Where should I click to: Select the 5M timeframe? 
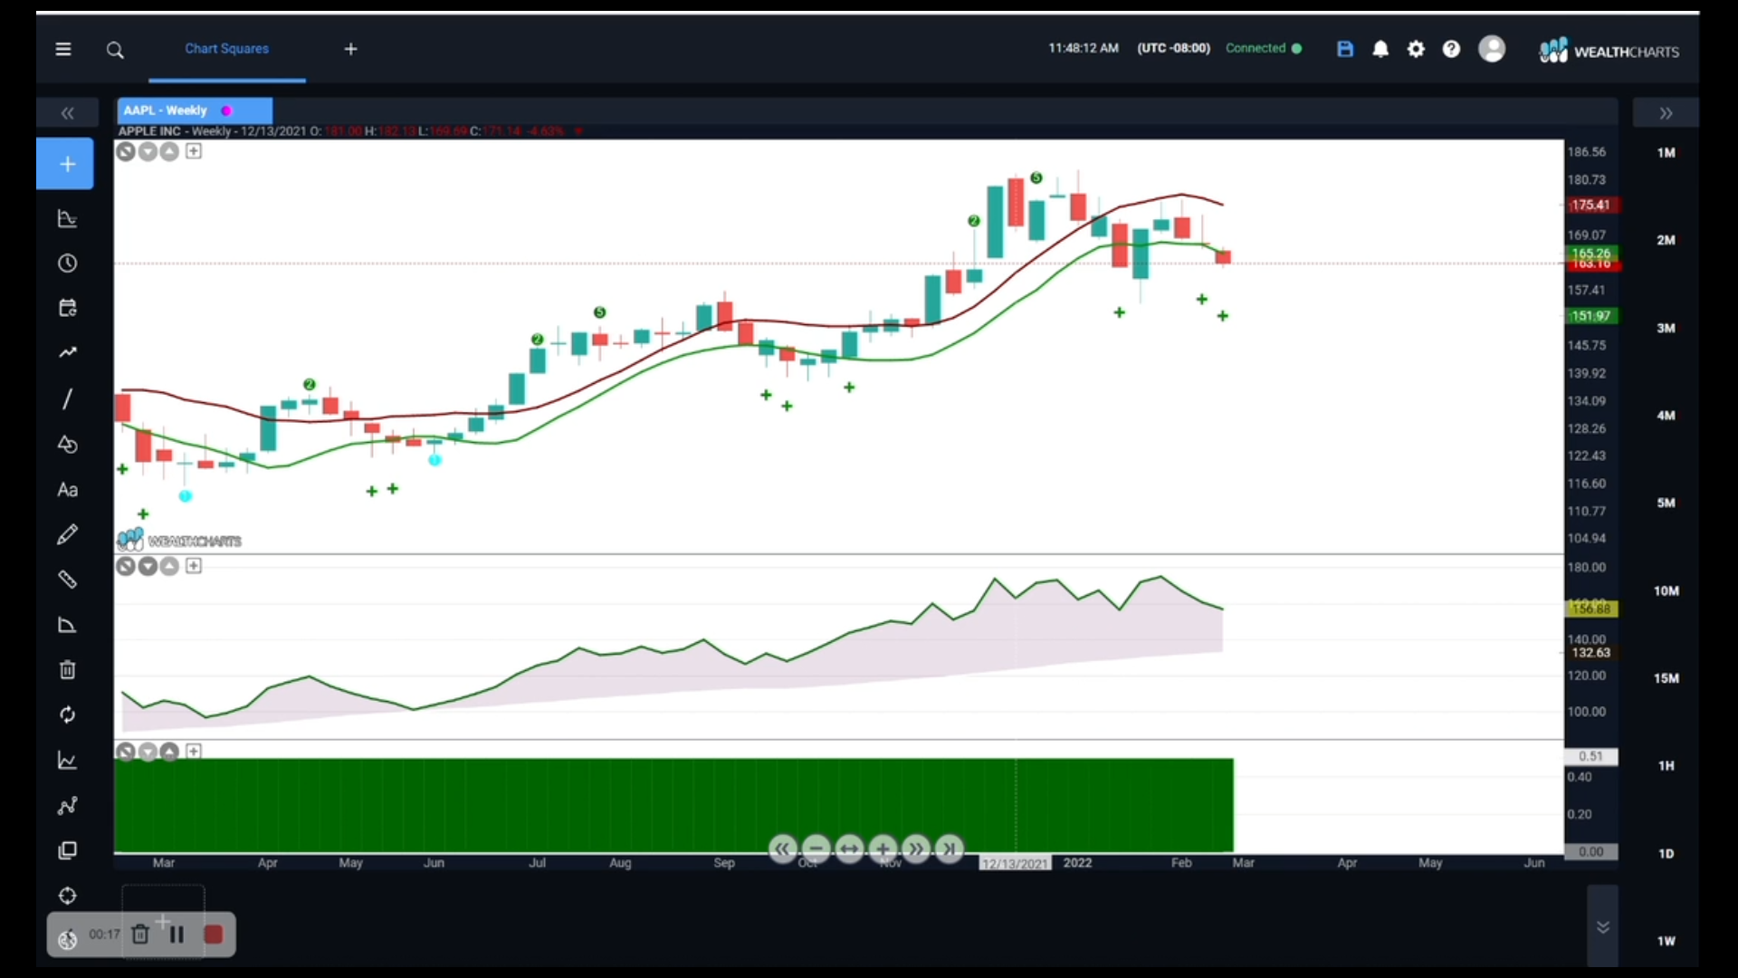[1666, 503]
